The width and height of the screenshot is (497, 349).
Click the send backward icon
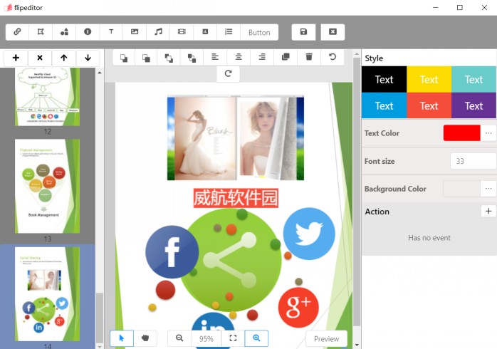[x=192, y=58]
